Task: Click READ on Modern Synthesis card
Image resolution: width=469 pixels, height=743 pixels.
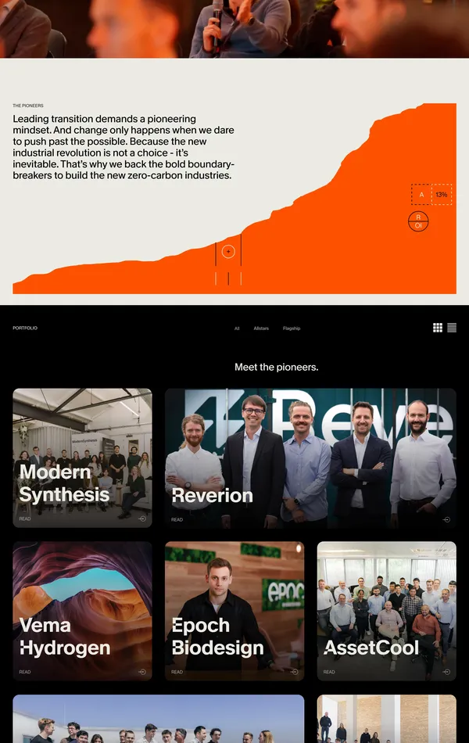Action: coord(25,519)
